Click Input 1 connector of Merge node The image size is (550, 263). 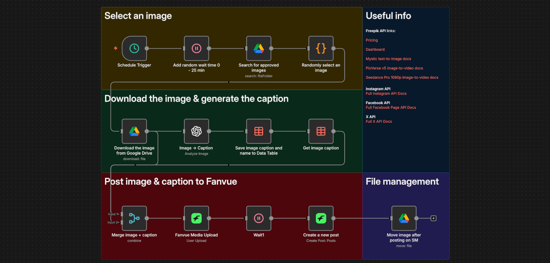click(121, 214)
